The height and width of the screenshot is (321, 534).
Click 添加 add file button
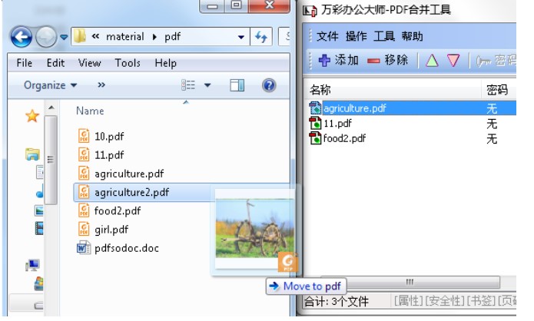click(338, 61)
